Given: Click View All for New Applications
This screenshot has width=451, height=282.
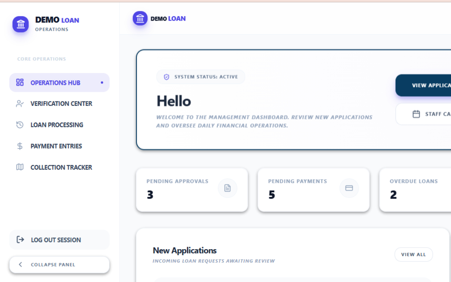Looking at the screenshot, I should 413,254.
